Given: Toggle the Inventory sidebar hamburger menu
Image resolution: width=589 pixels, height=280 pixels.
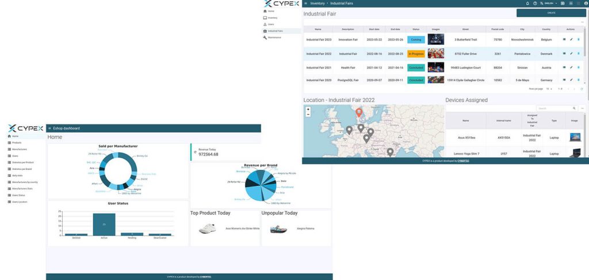Looking at the screenshot, I should coord(306,3).
